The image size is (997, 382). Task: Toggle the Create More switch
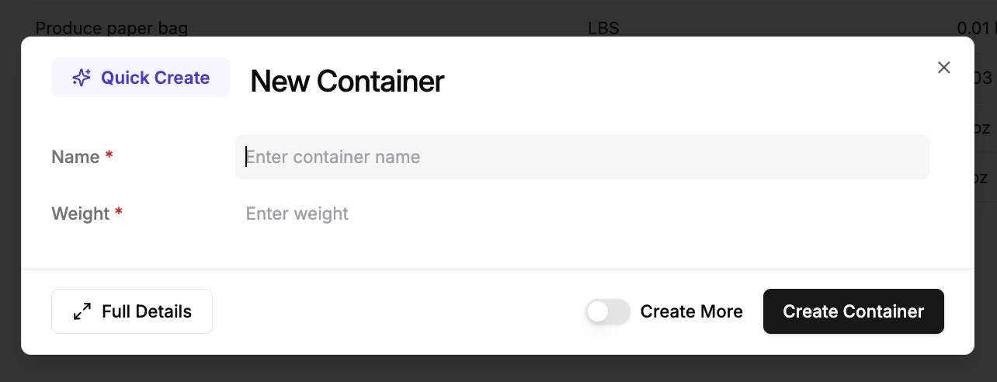tap(608, 311)
